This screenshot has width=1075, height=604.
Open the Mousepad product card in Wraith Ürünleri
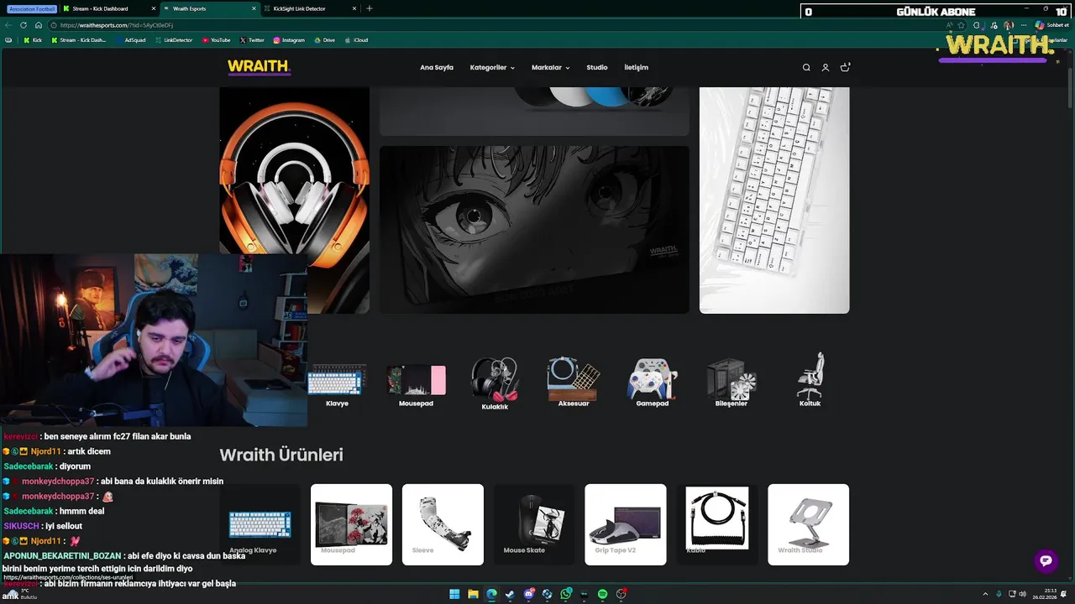351,524
